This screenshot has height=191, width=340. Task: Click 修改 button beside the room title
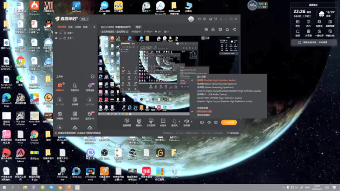pyautogui.click(x=139, y=27)
